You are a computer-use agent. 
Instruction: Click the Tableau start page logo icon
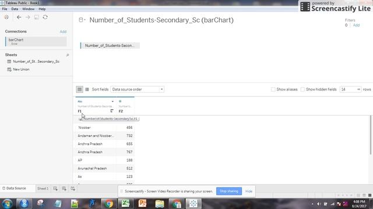6,17
